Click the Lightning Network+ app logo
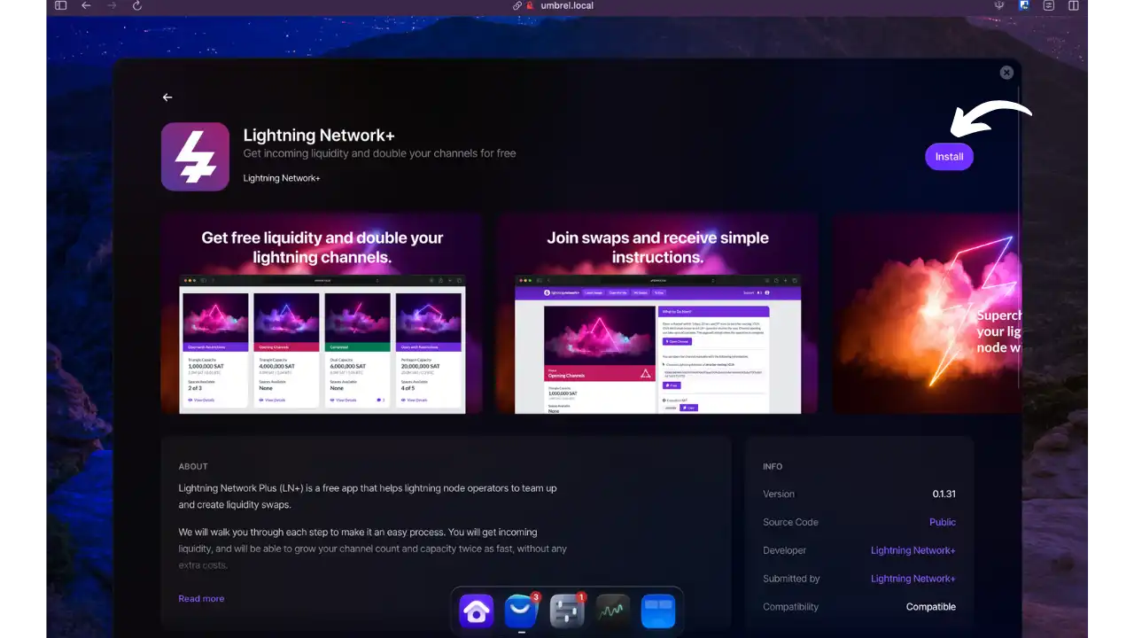The height and width of the screenshot is (638, 1134). pos(195,157)
